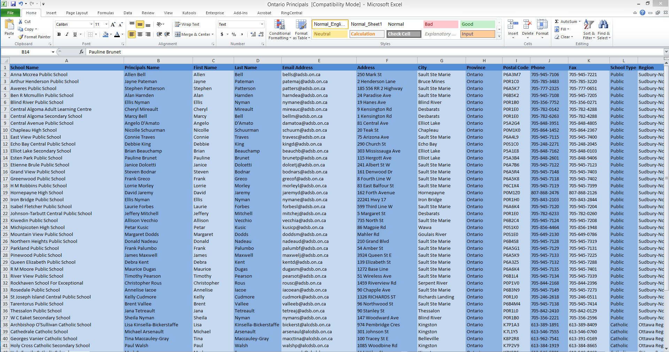Click the yellow Fill Color bucket
Image resolution: width=669 pixels, height=352 pixels.
[x=106, y=34]
